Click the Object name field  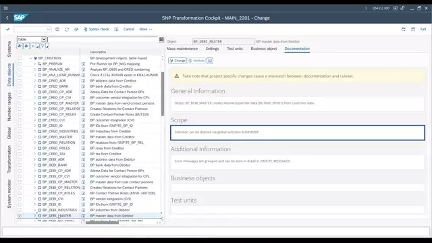click(x=223, y=42)
